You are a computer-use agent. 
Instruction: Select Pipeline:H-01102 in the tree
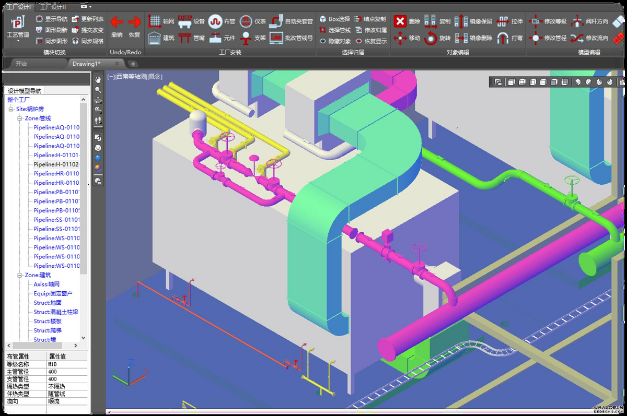tap(56, 164)
